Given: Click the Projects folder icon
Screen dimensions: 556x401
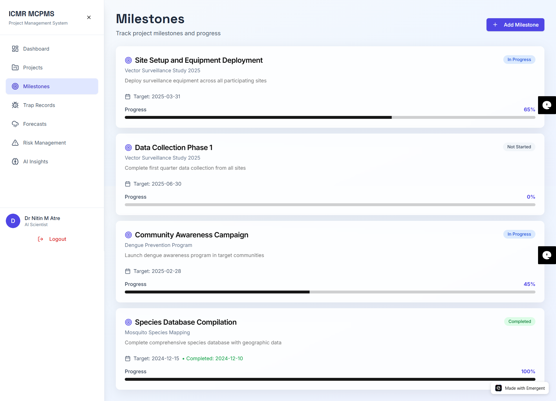Looking at the screenshot, I should tap(15, 67).
